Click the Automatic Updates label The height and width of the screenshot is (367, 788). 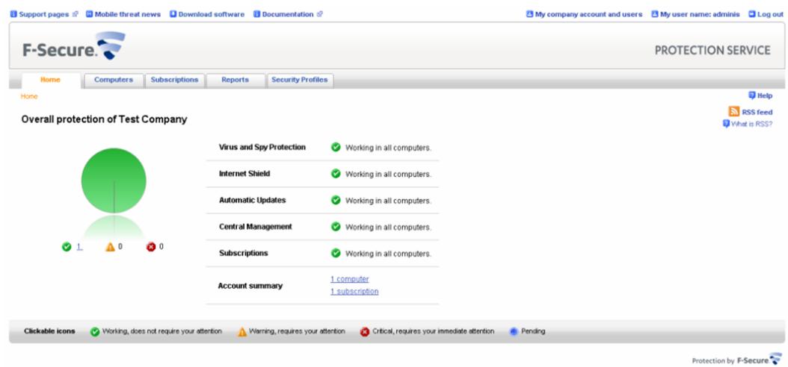[x=252, y=200]
